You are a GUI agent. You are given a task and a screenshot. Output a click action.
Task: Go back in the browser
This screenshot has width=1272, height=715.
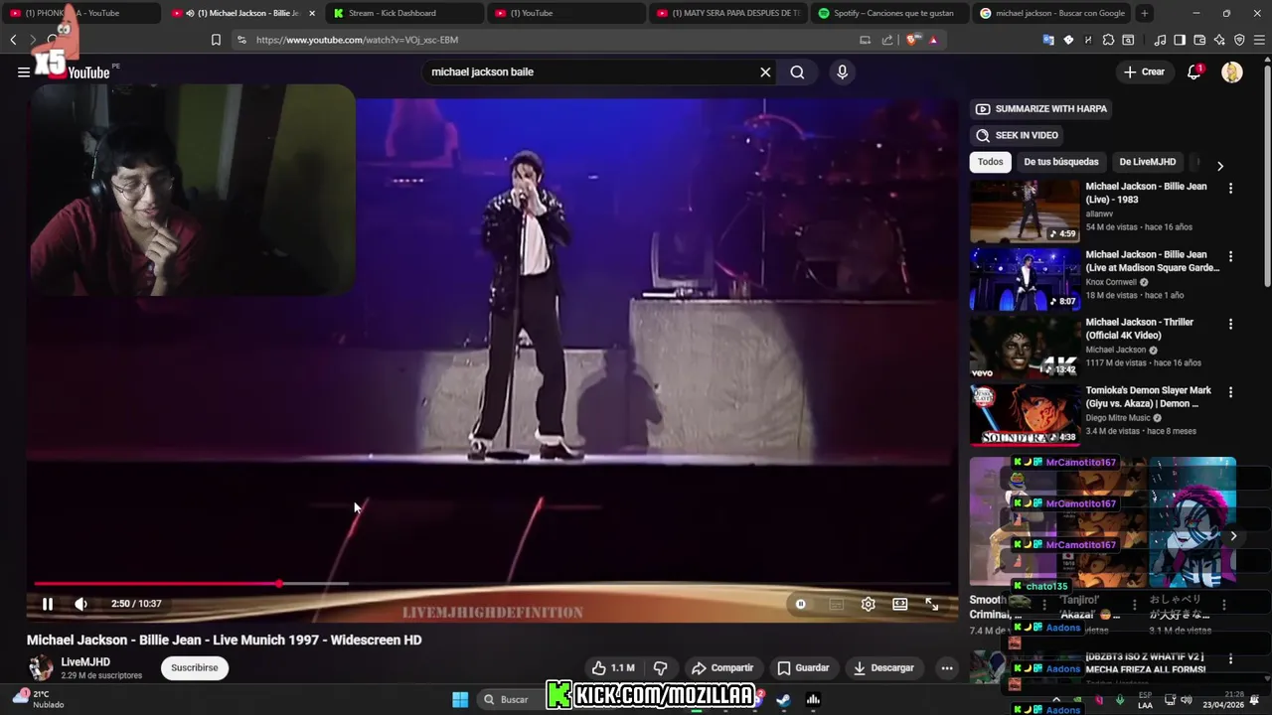[13, 40]
